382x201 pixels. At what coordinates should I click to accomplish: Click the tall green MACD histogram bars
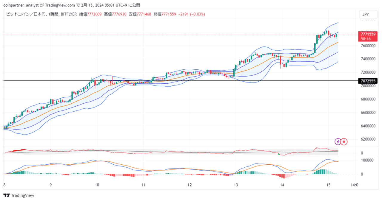coord(322,172)
